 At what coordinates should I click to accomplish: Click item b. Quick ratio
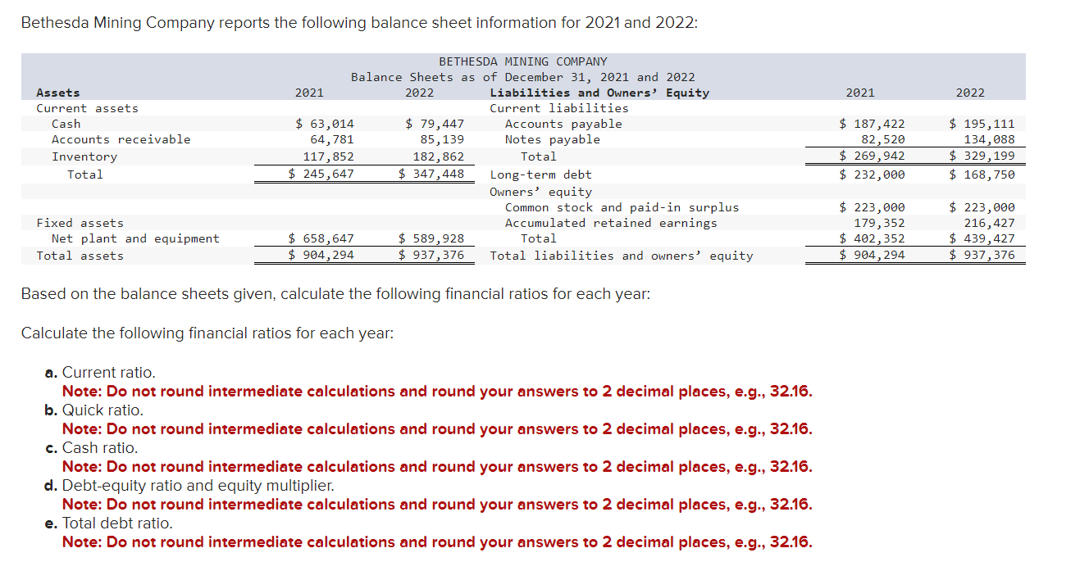click(93, 410)
